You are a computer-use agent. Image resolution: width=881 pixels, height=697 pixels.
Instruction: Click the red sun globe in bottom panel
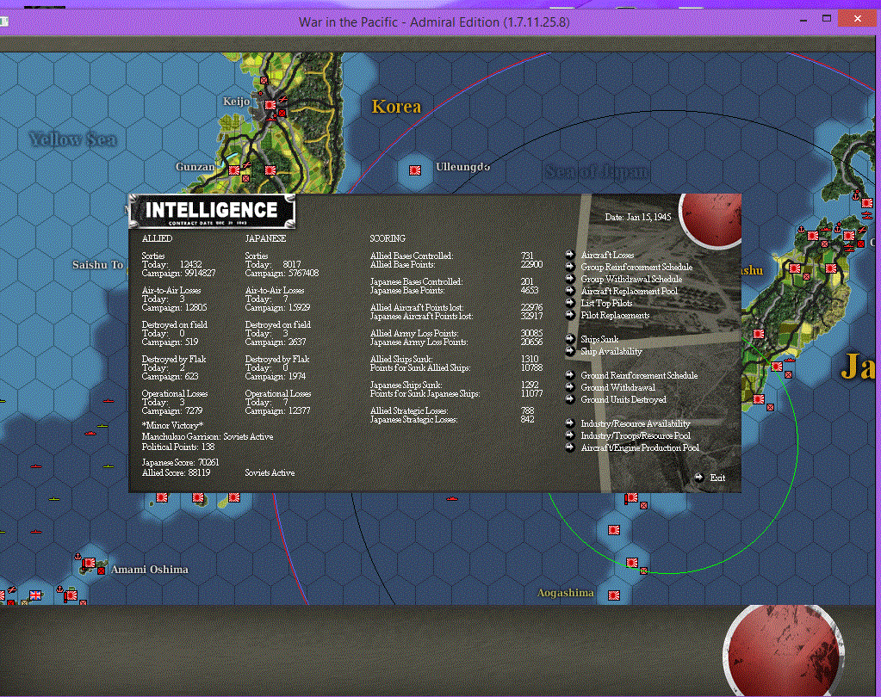pos(783,651)
